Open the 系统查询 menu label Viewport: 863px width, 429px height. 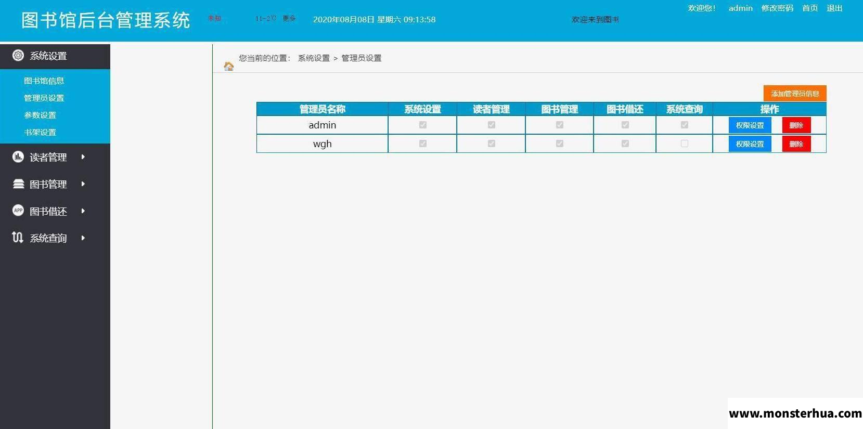pyautogui.click(x=48, y=238)
